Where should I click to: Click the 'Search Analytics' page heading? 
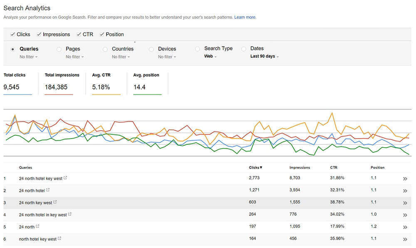(x=27, y=8)
